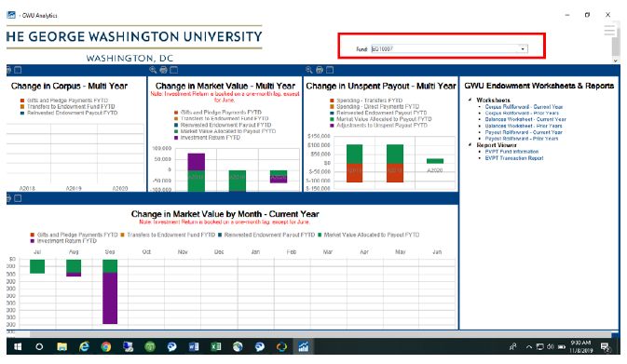Click the A2019 label in Change in Corpus chart

[74, 188]
